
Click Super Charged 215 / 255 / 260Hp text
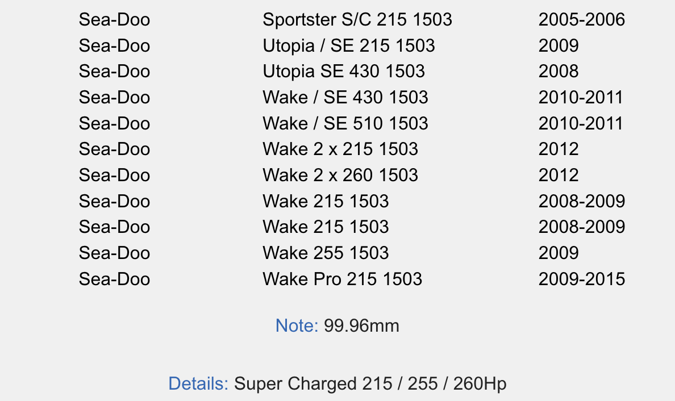pos(370,383)
